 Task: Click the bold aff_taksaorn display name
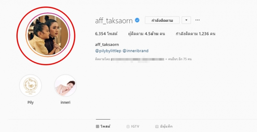click(107, 44)
